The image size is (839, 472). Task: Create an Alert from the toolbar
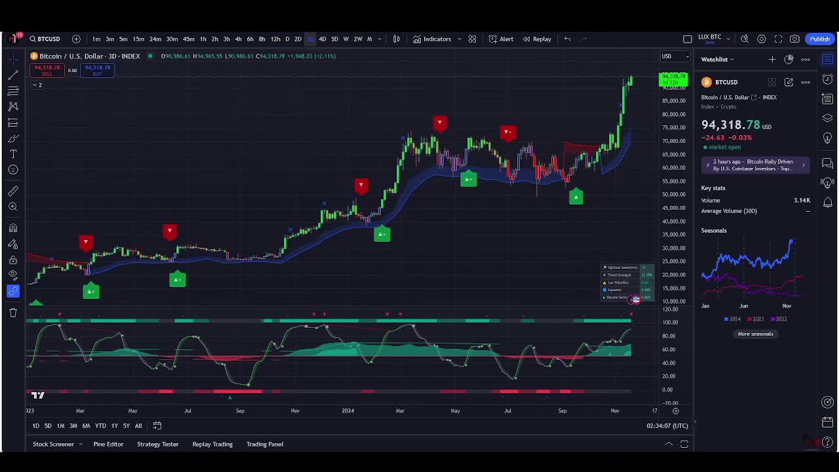point(501,39)
